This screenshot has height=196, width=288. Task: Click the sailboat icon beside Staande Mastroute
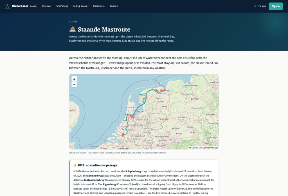[72, 29]
